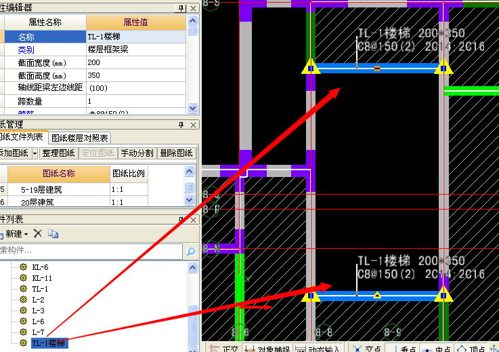This screenshot has width=499, height=352.
Task: Switch to 图纸楼层对照表 tab
Action: pos(80,138)
